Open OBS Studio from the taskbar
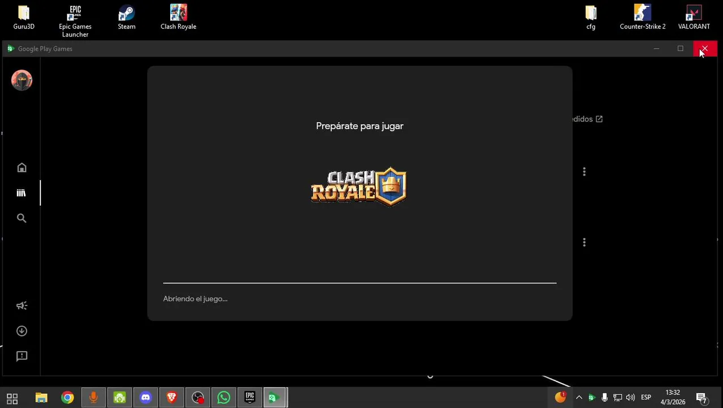The height and width of the screenshot is (408, 723). click(198, 398)
